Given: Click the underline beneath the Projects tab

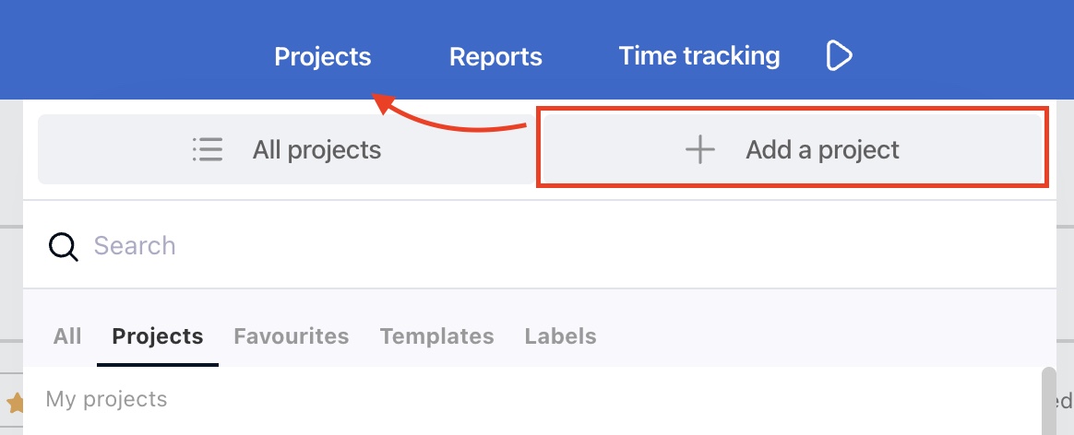Looking at the screenshot, I should coord(158,364).
